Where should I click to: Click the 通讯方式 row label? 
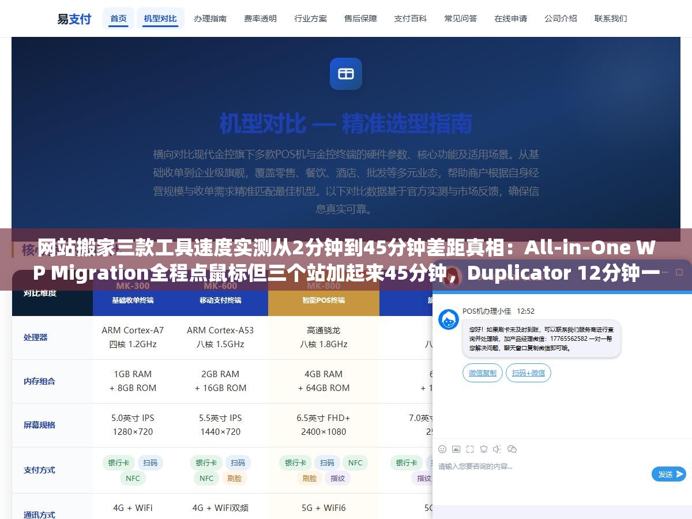(39, 514)
